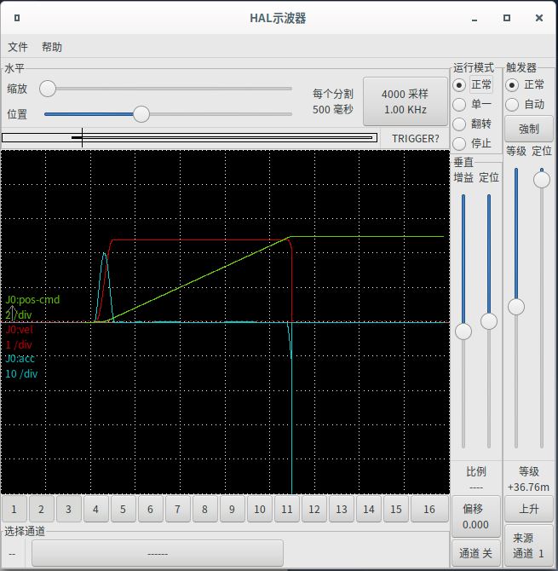Select channel 6 button
The image size is (558, 571).
pyautogui.click(x=150, y=509)
